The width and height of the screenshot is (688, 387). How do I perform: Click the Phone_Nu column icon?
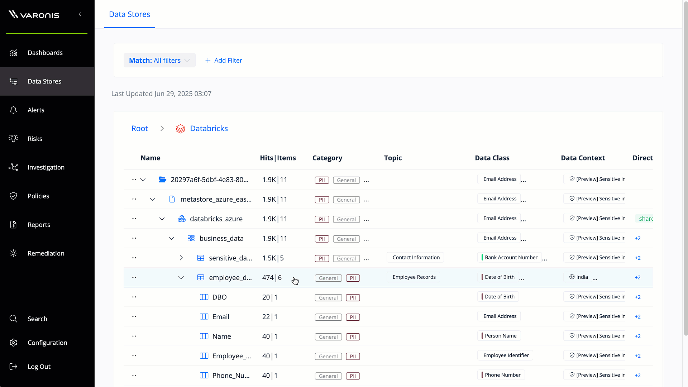pyautogui.click(x=204, y=376)
